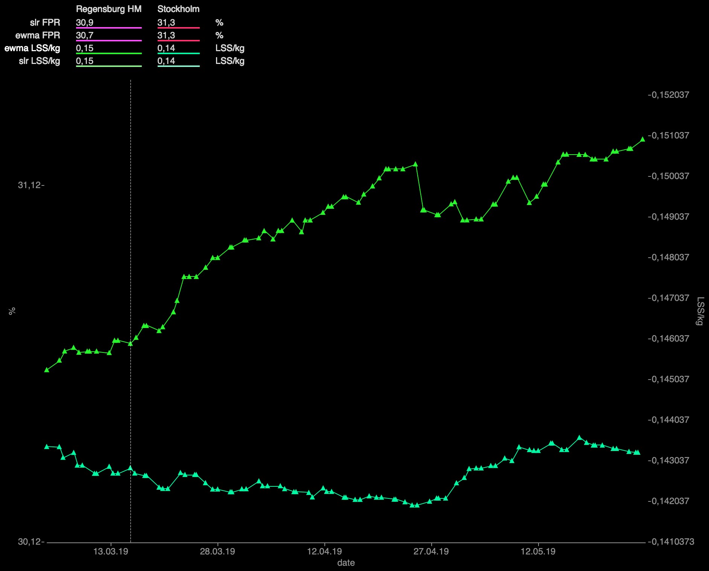Image resolution: width=709 pixels, height=571 pixels.
Task: Click the green line under Regensburg slr LSS/kg
Action: pos(109,66)
